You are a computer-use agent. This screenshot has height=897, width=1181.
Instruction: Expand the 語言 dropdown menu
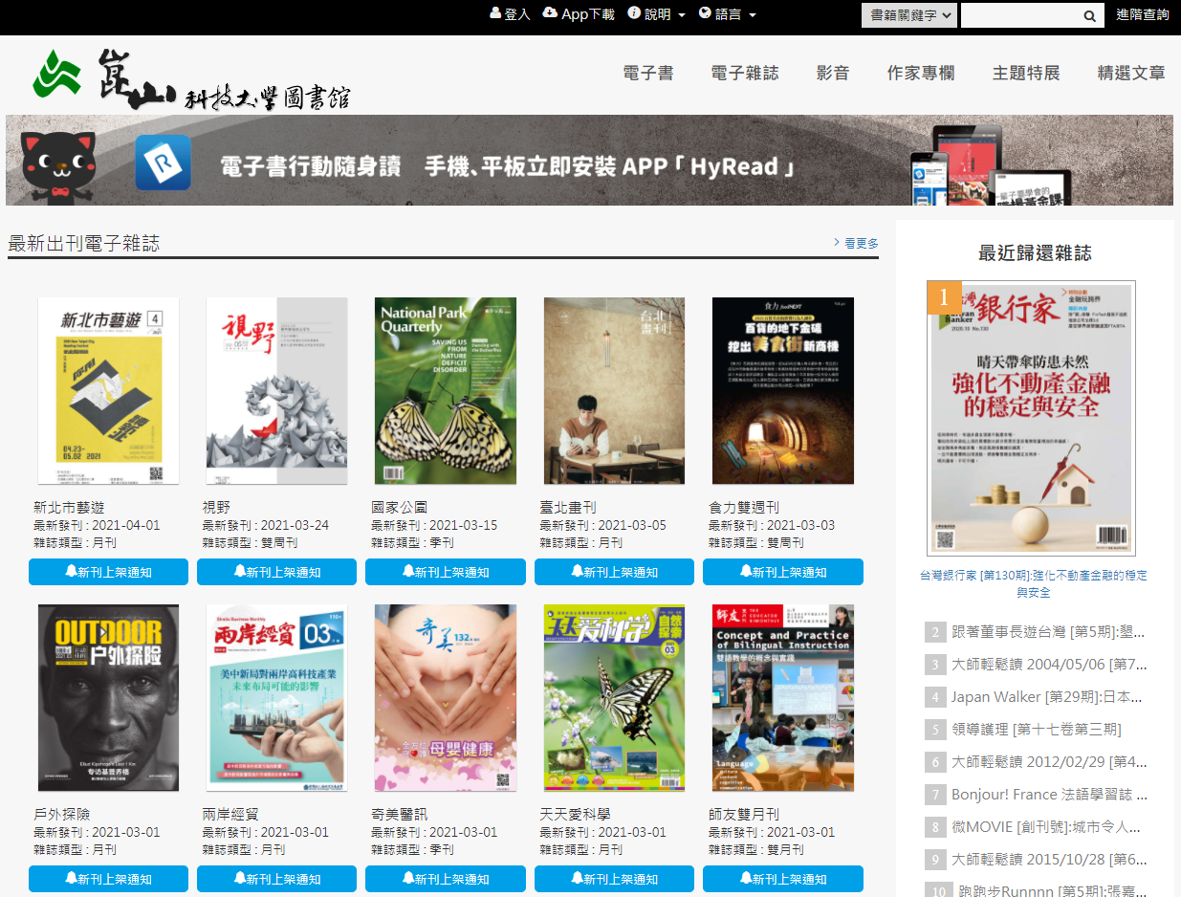pos(728,14)
